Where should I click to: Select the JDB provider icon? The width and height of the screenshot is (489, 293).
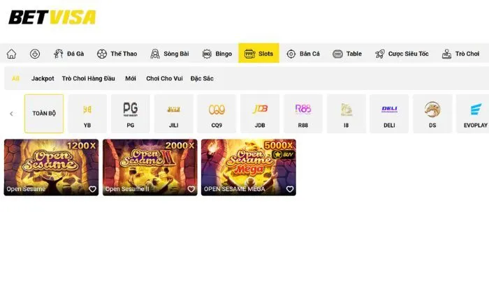260,114
